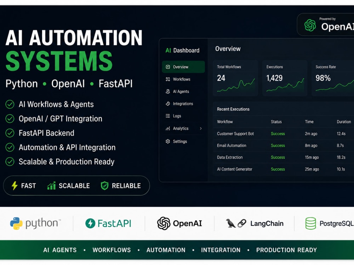Image resolution: width=354 pixels, height=265 pixels.
Task: Click the Status column header
Action: pyautogui.click(x=276, y=122)
